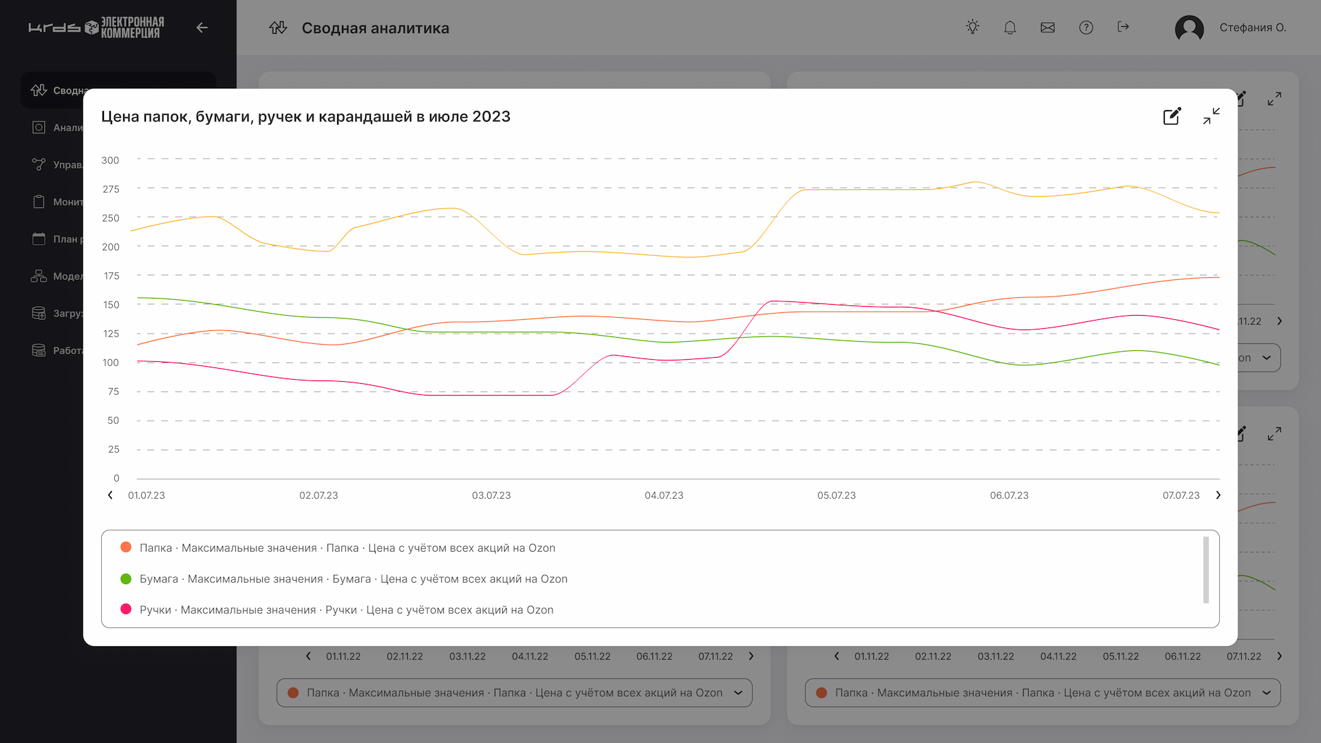Collapse sidebar with back arrow icon
1321x743 pixels.
pyautogui.click(x=202, y=28)
